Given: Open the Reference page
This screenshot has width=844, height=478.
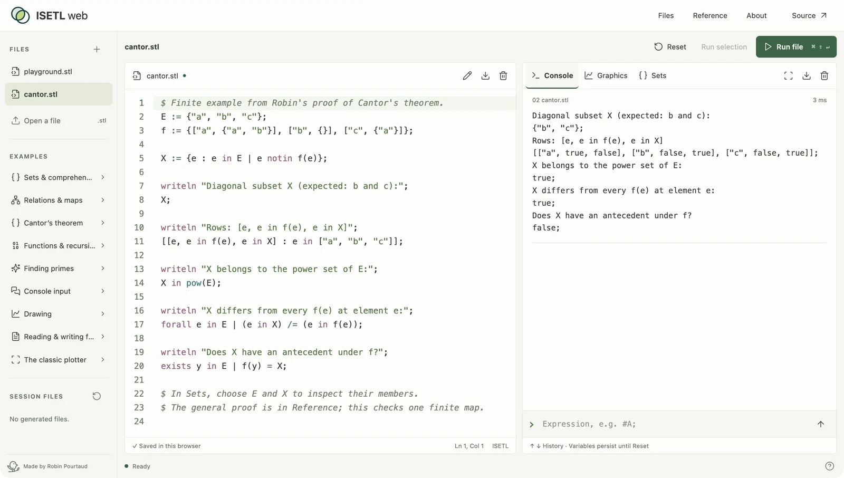Looking at the screenshot, I should (710, 15).
